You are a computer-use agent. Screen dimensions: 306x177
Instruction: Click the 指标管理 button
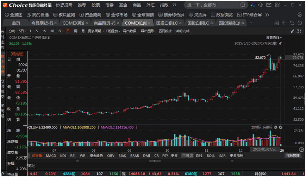(293, 156)
